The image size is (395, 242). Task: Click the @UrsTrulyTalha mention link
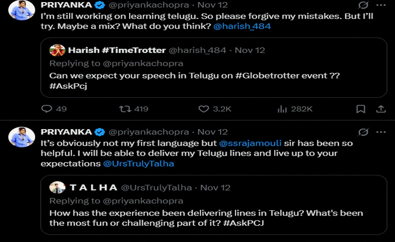(x=138, y=163)
